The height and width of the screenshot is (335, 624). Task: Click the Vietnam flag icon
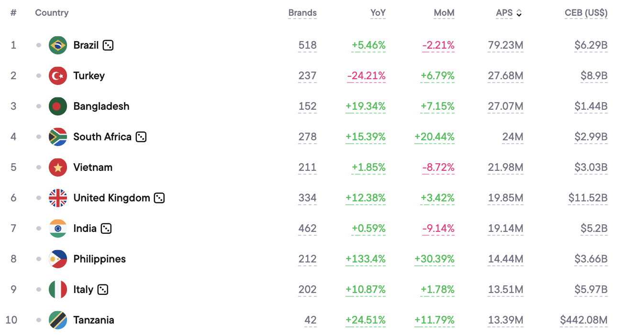pos(58,167)
